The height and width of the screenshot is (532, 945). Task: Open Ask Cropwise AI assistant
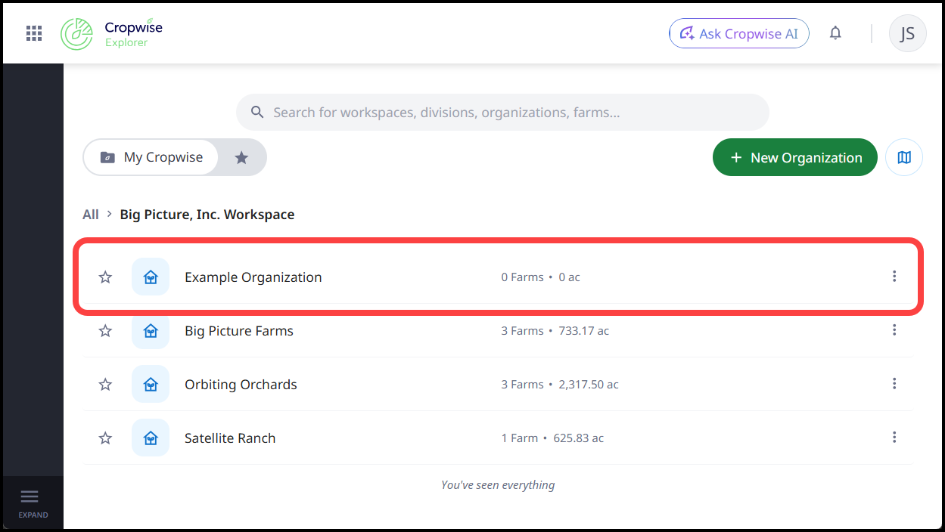pos(739,33)
